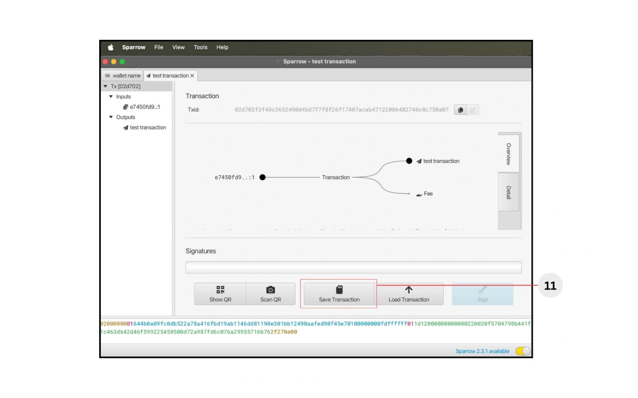
Task: Select Tx [02d702] in the tree
Action: [x=126, y=86]
